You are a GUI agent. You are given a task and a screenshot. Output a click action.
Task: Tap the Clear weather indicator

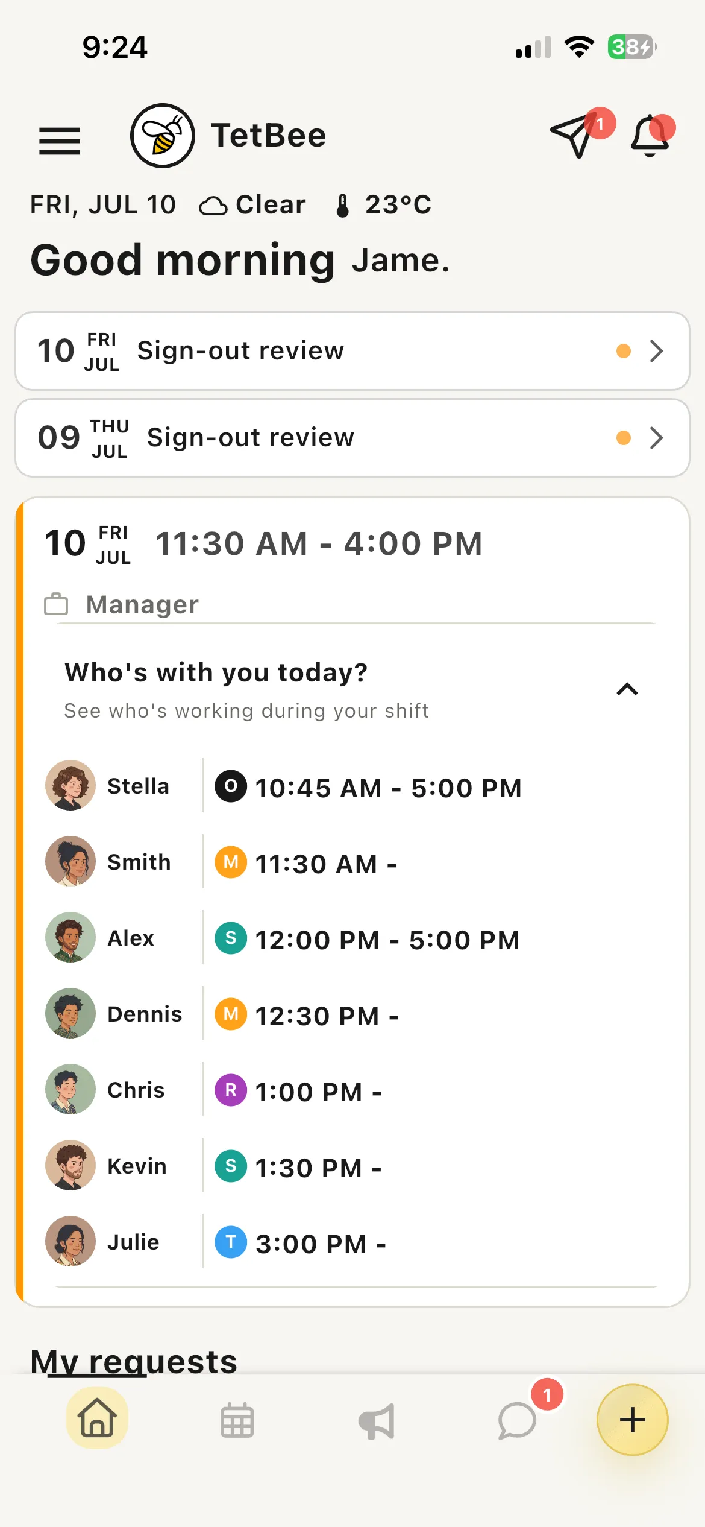pos(252,205)
